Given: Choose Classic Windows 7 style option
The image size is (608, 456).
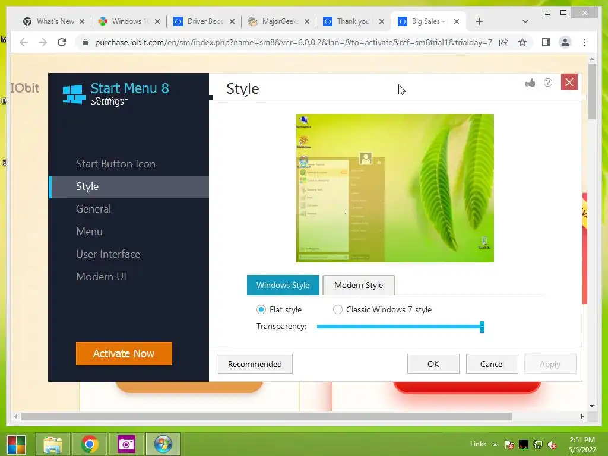Looking at the screenshot, I should [338, 309].
